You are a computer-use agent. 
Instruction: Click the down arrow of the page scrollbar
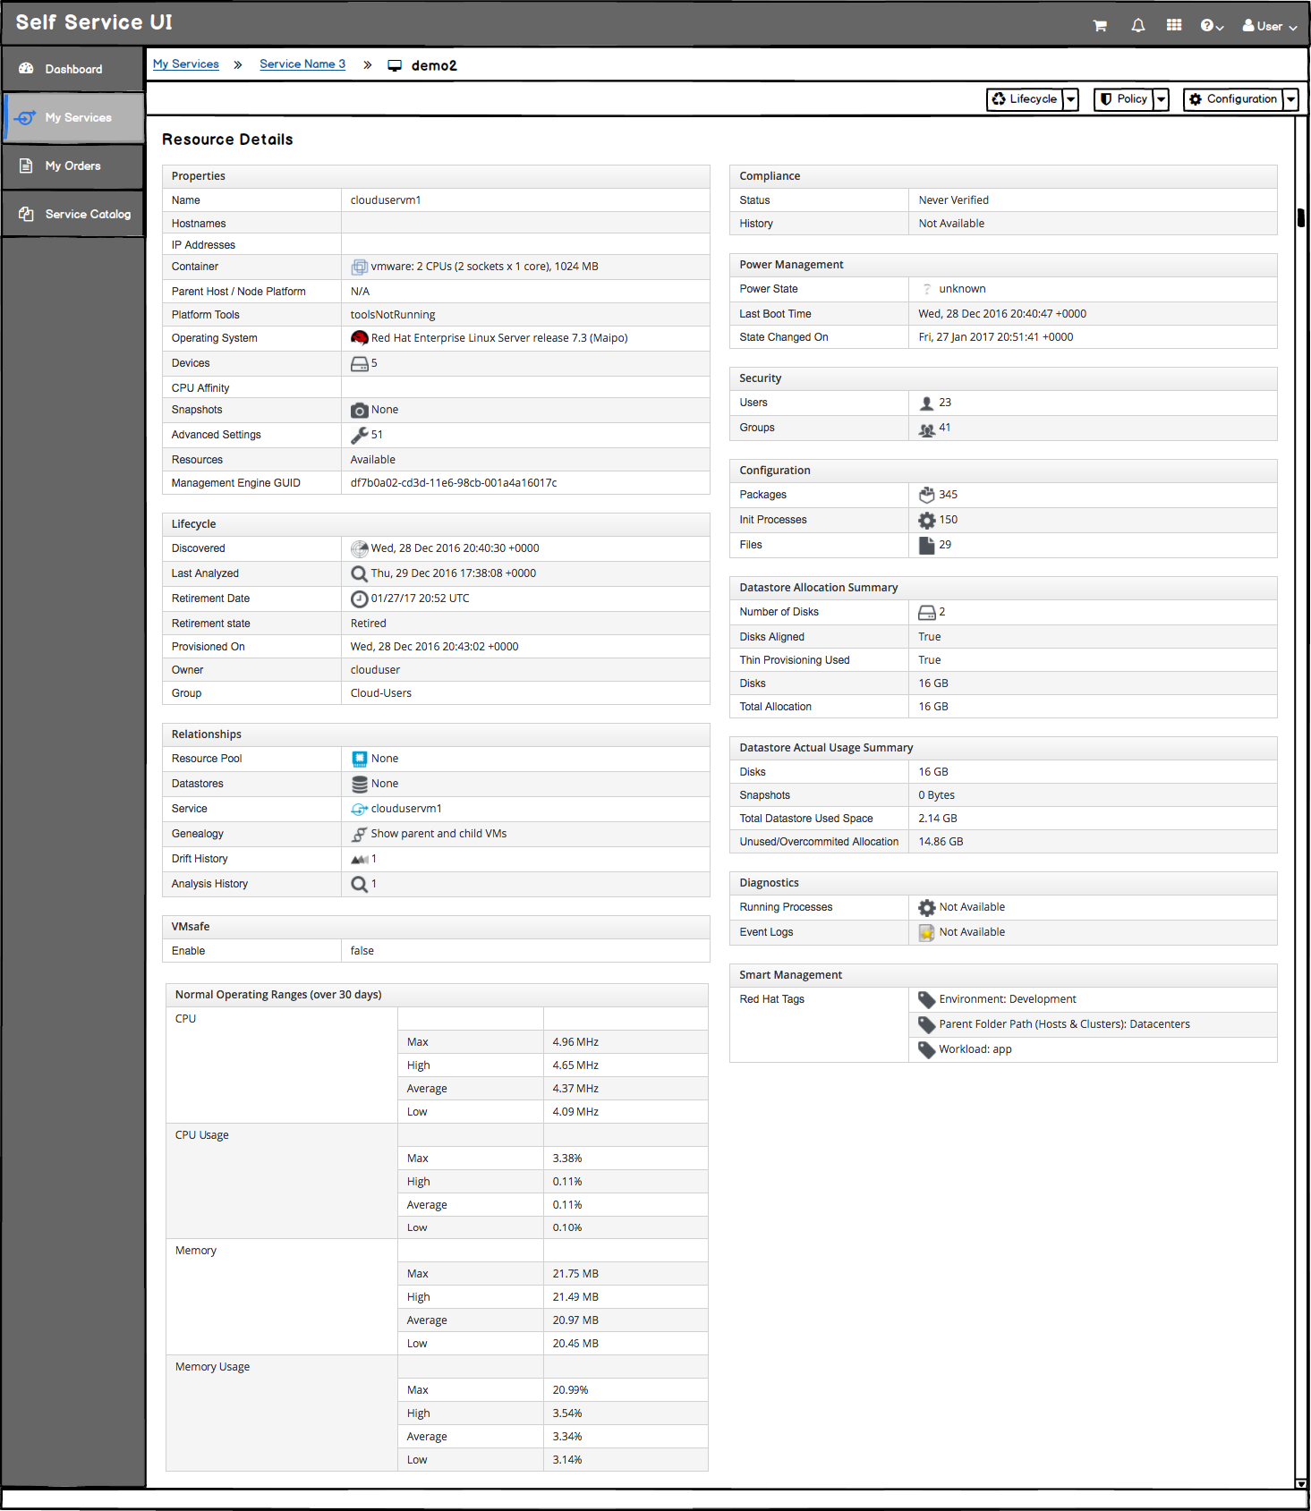click(x=1301, y=1483)
